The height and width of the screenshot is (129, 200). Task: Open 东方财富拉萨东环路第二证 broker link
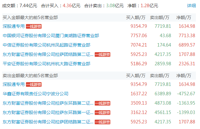coord(48,103)
